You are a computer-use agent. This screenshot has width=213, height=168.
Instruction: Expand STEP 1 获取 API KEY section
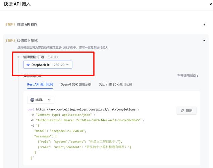(204, 25)
